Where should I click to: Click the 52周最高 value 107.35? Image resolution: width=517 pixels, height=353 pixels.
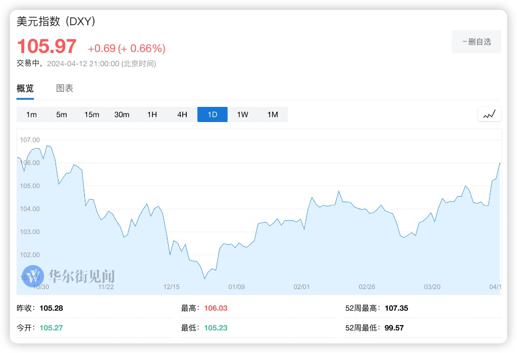(396, 308)
